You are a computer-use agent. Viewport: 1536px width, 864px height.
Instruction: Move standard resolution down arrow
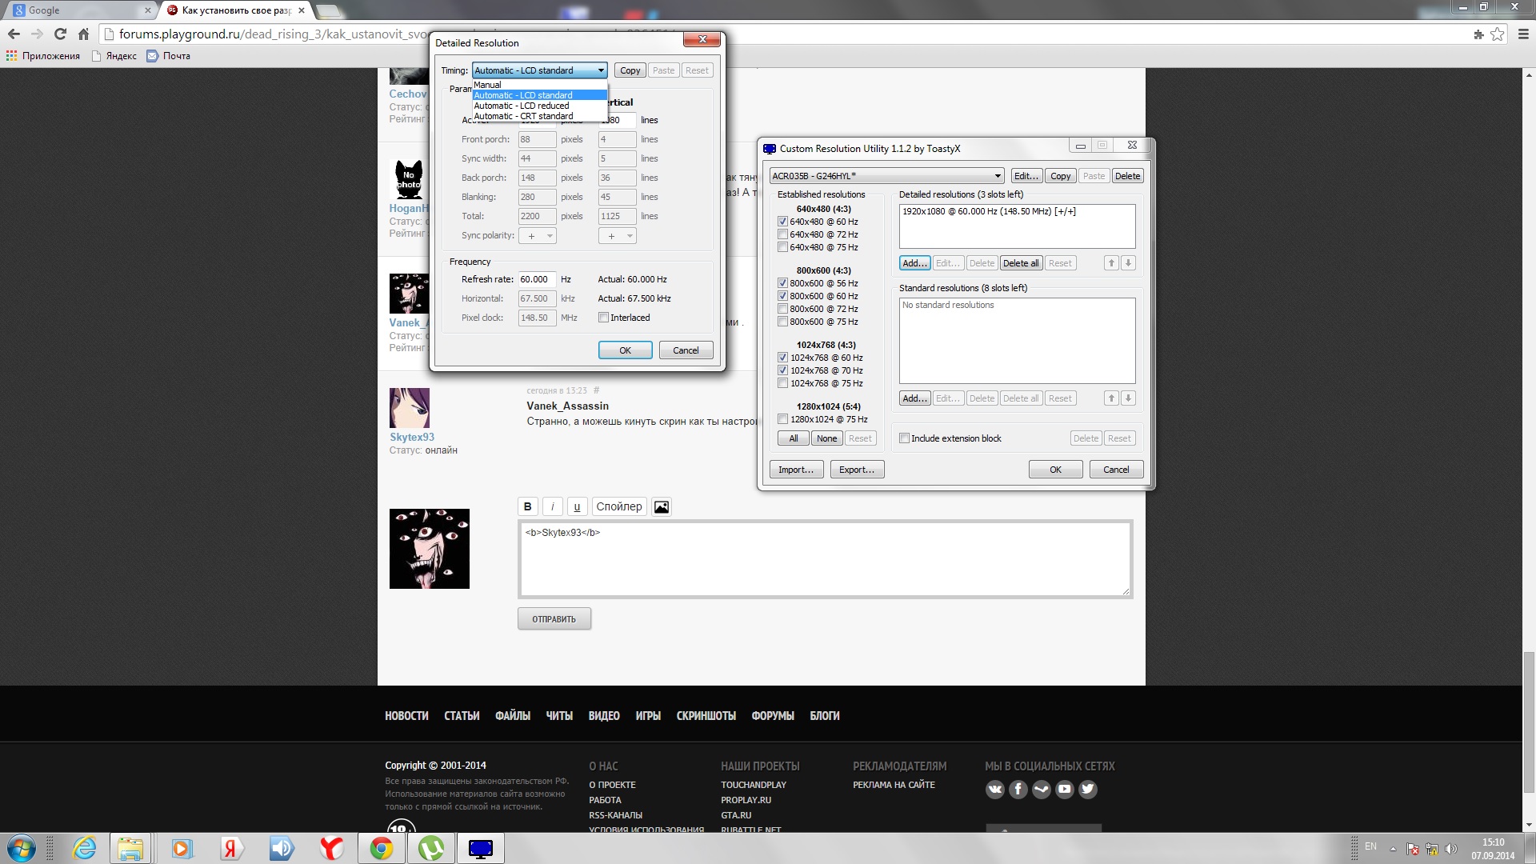pyautogui.click(x=1128, y=398)
